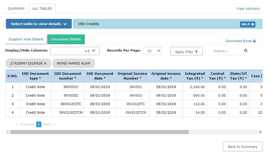Click the search magnifier icon
Screen dimensions: 271x154
[x=246, y=51]
